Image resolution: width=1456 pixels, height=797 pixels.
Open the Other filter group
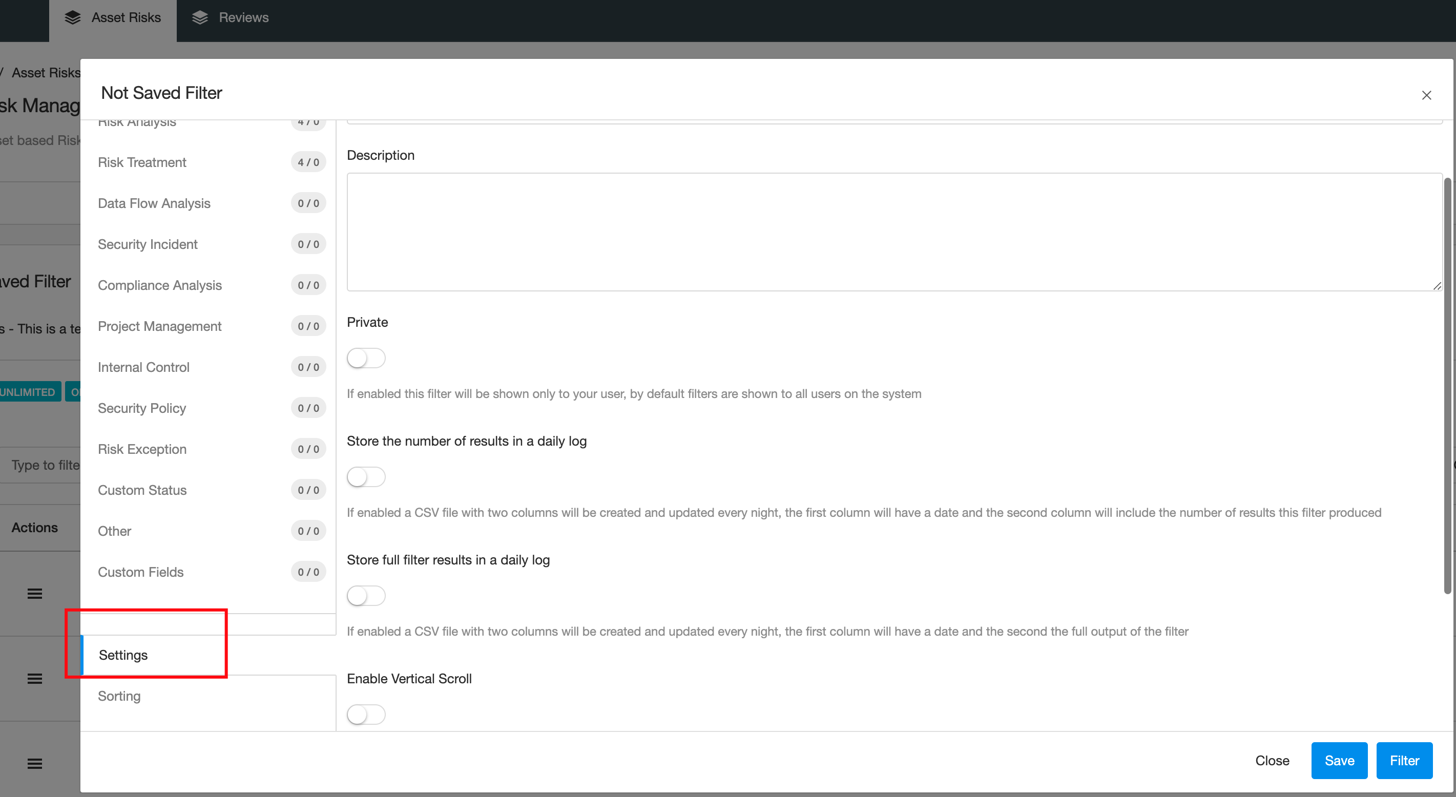[x=209, y=531]
